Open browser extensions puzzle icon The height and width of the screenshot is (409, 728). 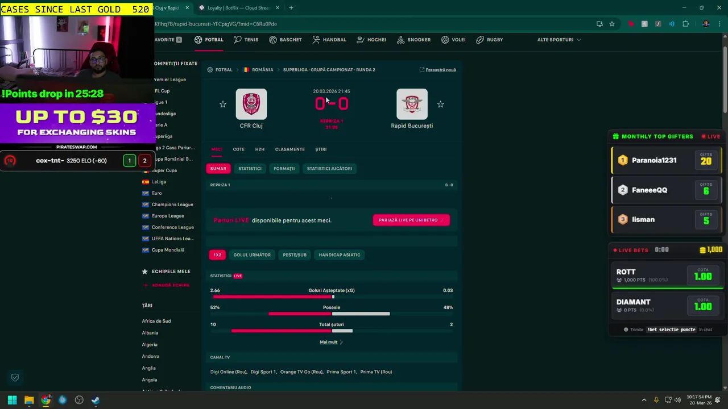685,24
